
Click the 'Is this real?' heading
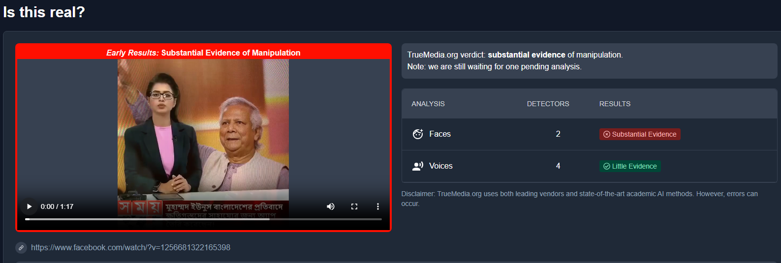pyautogui.click(x=44, y=12)
